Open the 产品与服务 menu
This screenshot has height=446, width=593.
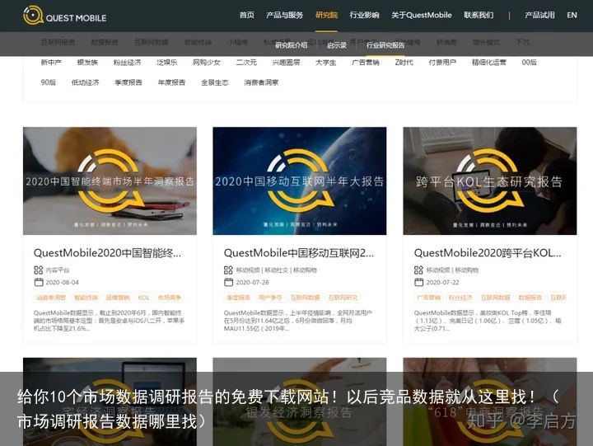(x=284, y=15)
